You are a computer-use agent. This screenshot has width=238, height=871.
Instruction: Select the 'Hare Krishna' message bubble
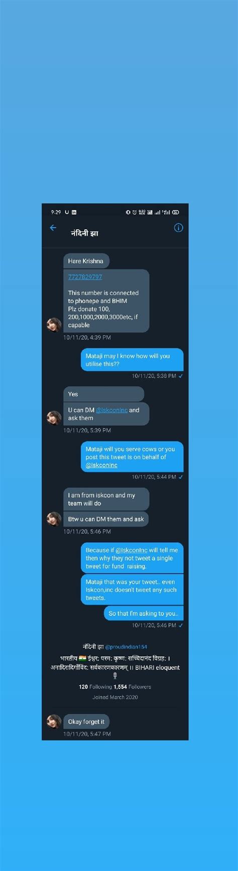point(86,261)
